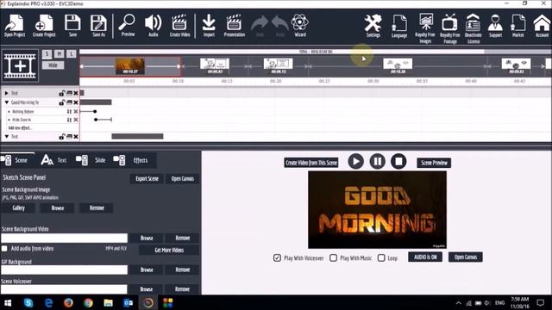Click Add new effect under Good Morning Te
The height and width of the screenshot is (310, 552).
tap(20, 128)
